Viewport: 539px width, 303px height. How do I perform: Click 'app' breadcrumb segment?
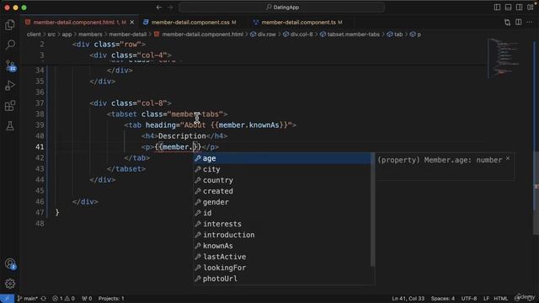[67, 35]
